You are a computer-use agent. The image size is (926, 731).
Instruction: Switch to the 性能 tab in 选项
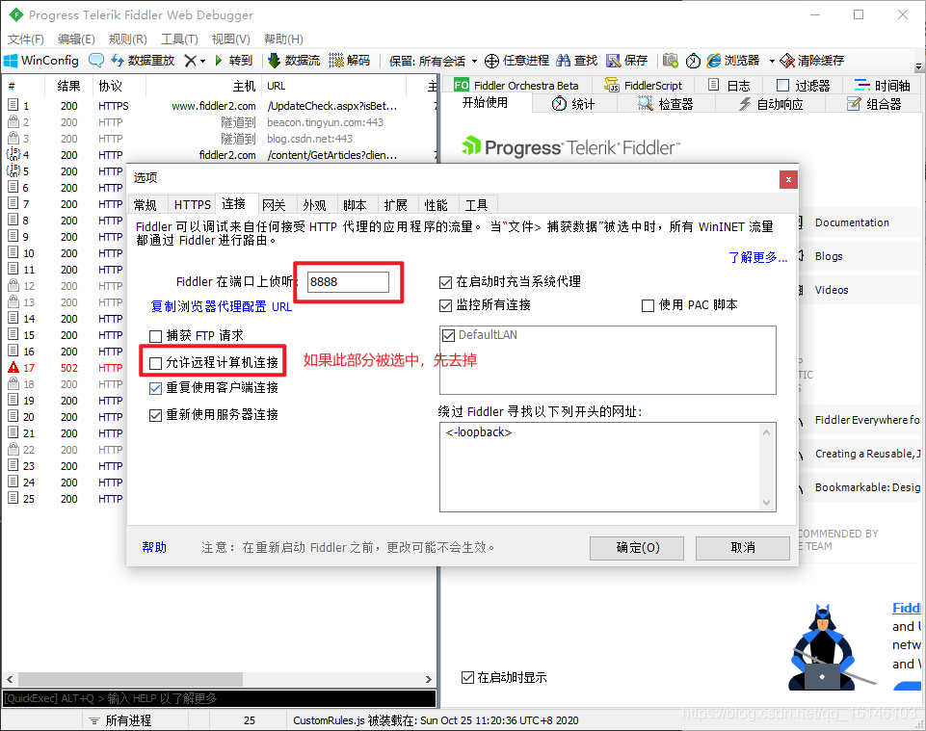[436, 205]
